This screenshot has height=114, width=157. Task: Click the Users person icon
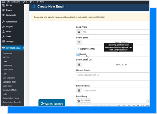point(4,32)
